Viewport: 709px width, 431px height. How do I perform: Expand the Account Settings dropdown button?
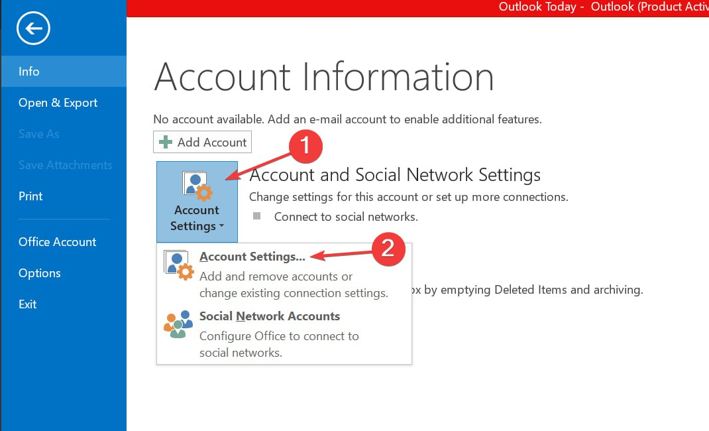pos(197,202)
